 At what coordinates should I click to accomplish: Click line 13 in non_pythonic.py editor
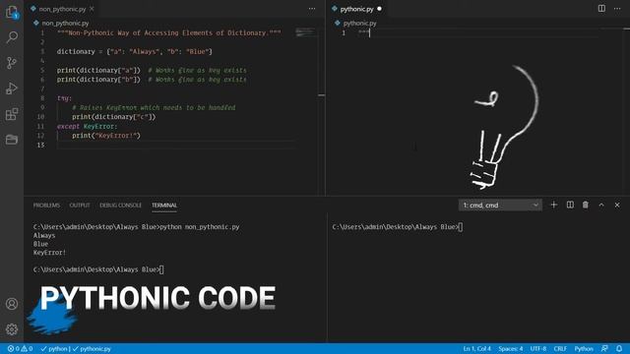(177, 145)
